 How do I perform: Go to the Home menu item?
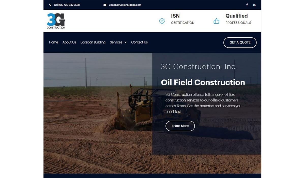pyautogui.click(x=53, y=42)
